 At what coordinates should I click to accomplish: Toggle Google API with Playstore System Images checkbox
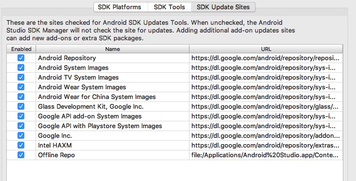point(21,126)
